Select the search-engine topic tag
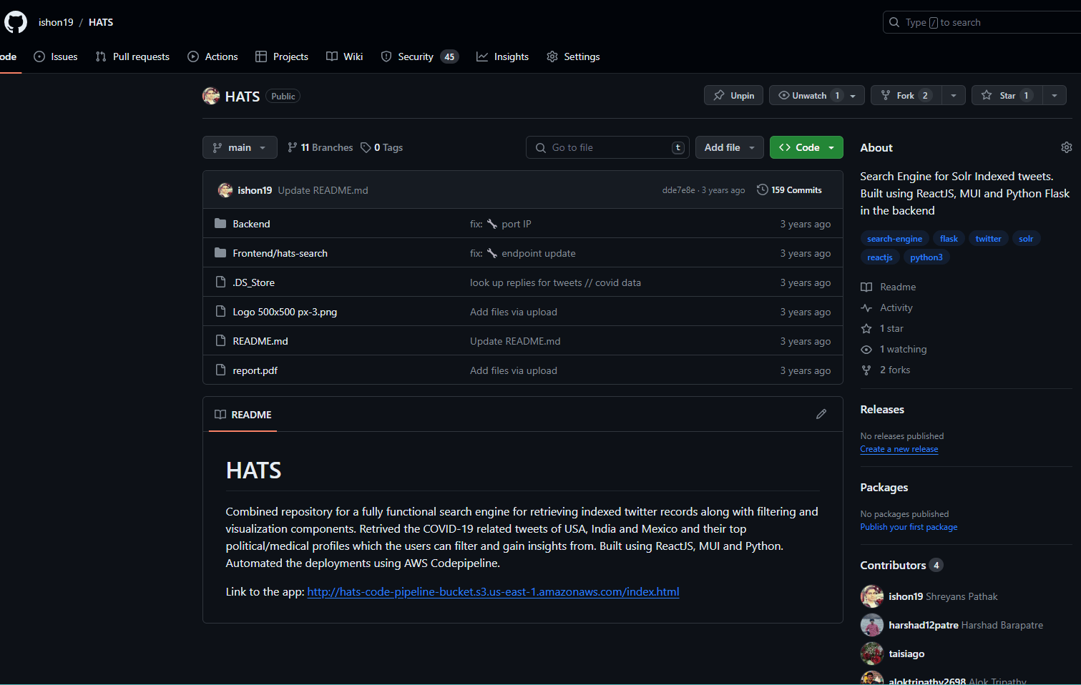Screen dimensions: 1081x685 coord(894,239)
